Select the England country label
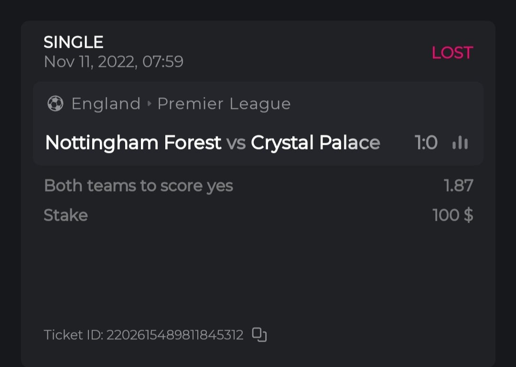 click(106, 104)
